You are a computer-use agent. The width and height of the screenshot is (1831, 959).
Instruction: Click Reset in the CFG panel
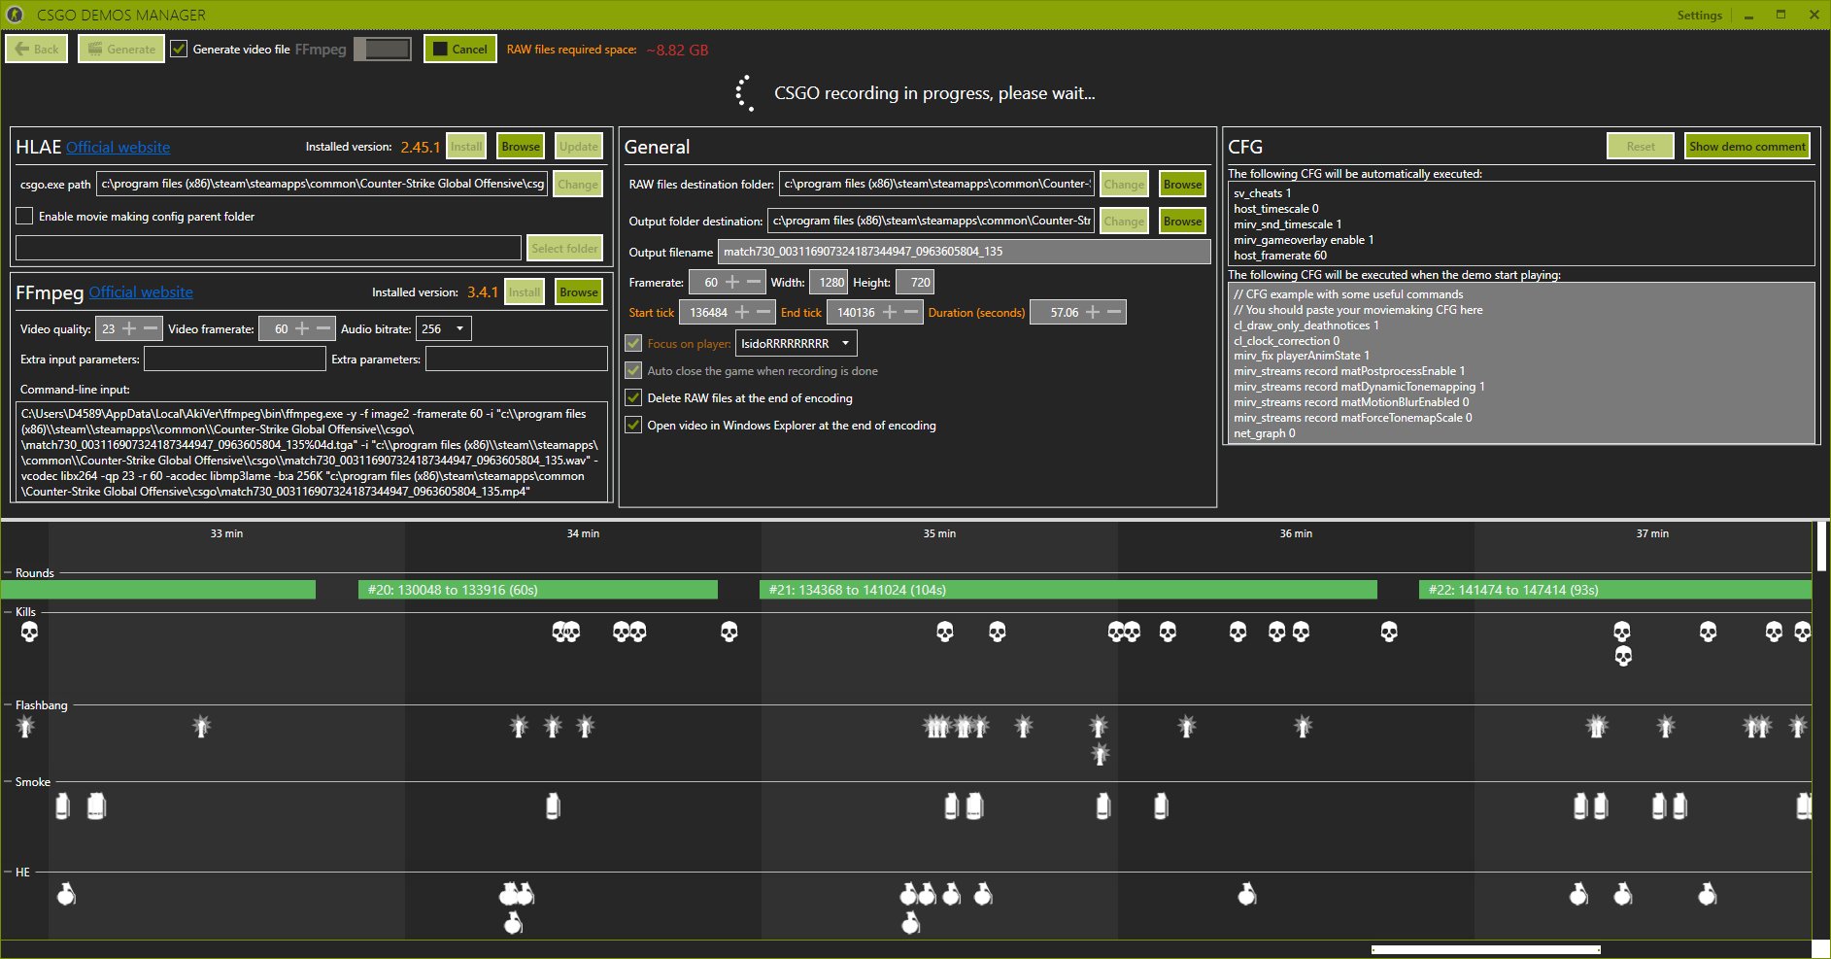click(x=1641, y=147)
